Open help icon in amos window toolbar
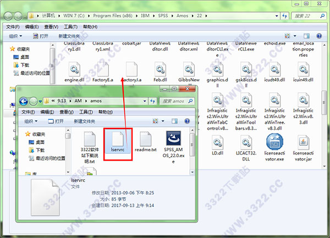The width and height of the screenshot is (330, 238). (x=187, y=121)
